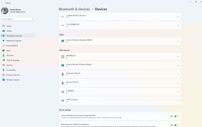Click the keyboard icon for TUF GAMING M3
This screenshot has width=202, height=127.
[62, 25]
